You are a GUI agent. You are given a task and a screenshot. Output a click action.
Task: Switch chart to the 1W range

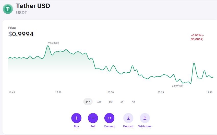[99, 102]
